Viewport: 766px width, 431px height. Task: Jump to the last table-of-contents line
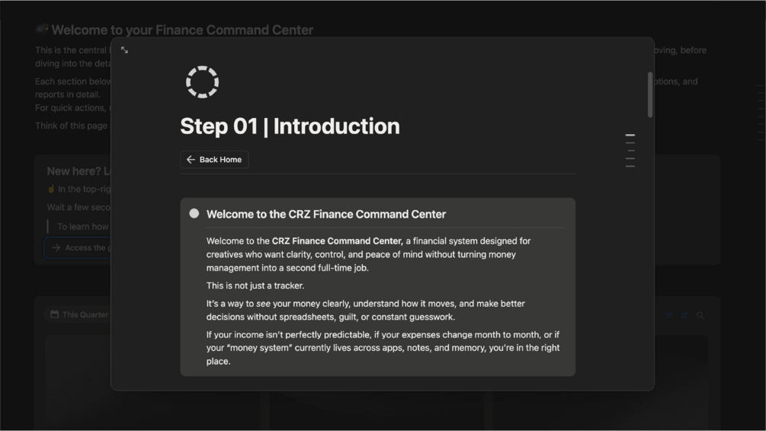pyautogui.click(x=630, y=166)
